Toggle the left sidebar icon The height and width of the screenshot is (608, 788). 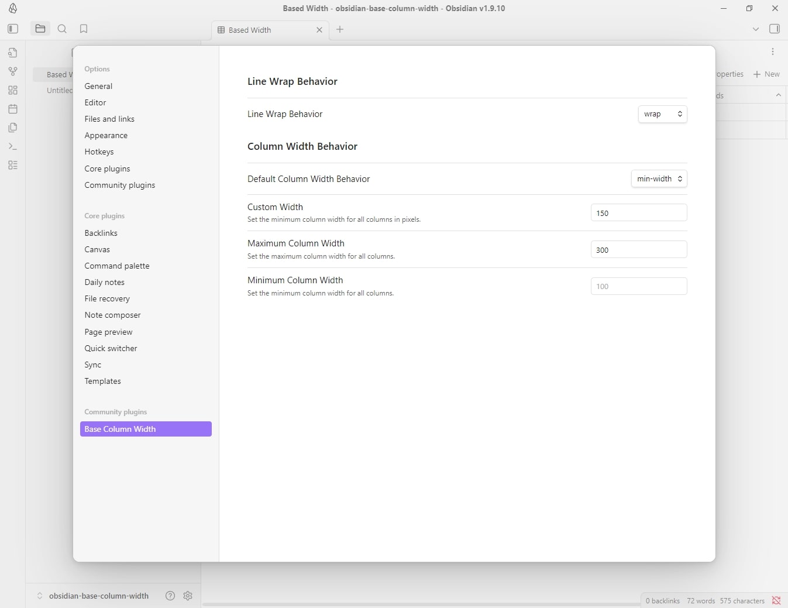[x=13, y=29]
